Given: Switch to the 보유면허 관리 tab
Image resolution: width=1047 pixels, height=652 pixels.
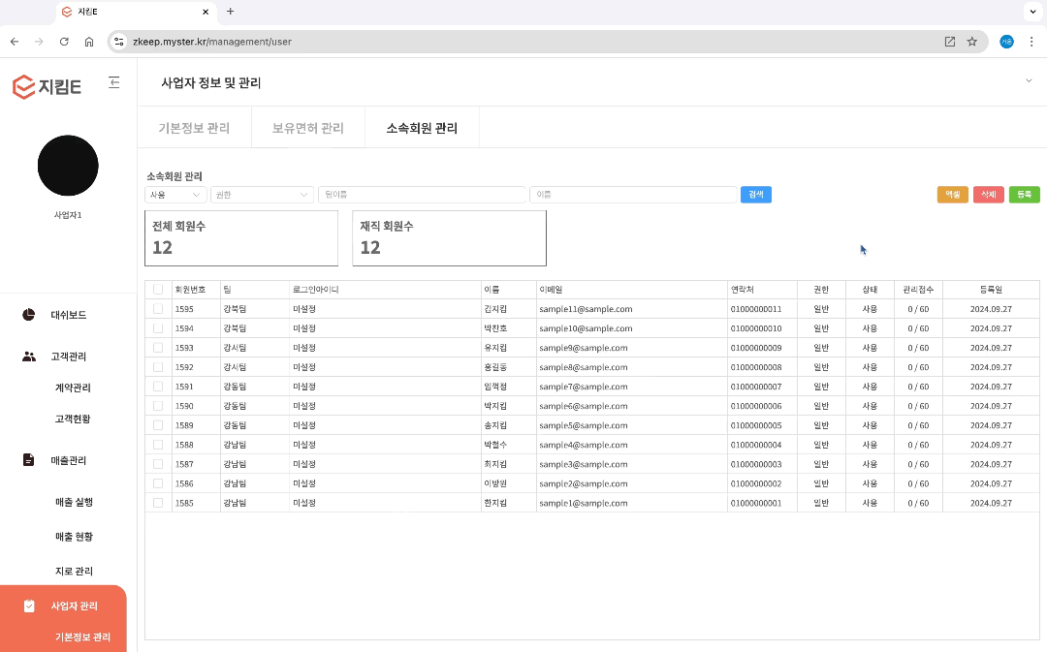Looking at the screenshot, I should 308,128.
